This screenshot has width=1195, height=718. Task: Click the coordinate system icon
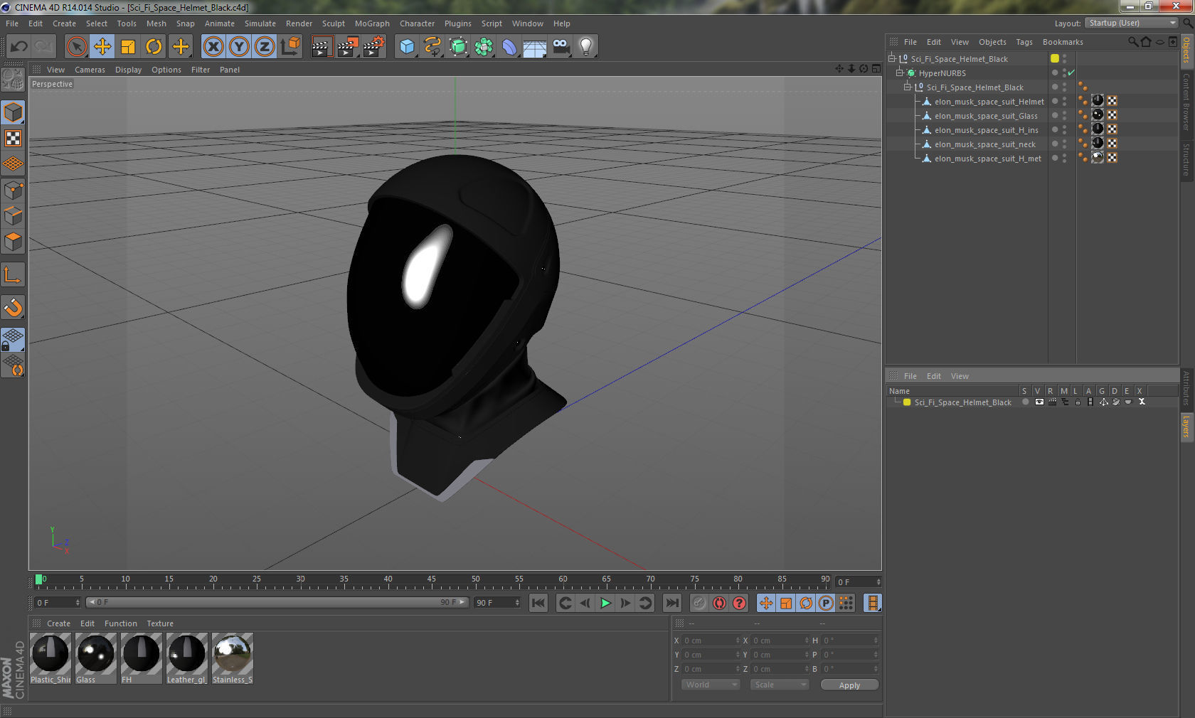click(290, 47)
